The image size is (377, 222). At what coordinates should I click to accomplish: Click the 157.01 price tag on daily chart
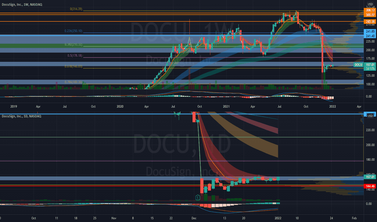tap(370, 177)
